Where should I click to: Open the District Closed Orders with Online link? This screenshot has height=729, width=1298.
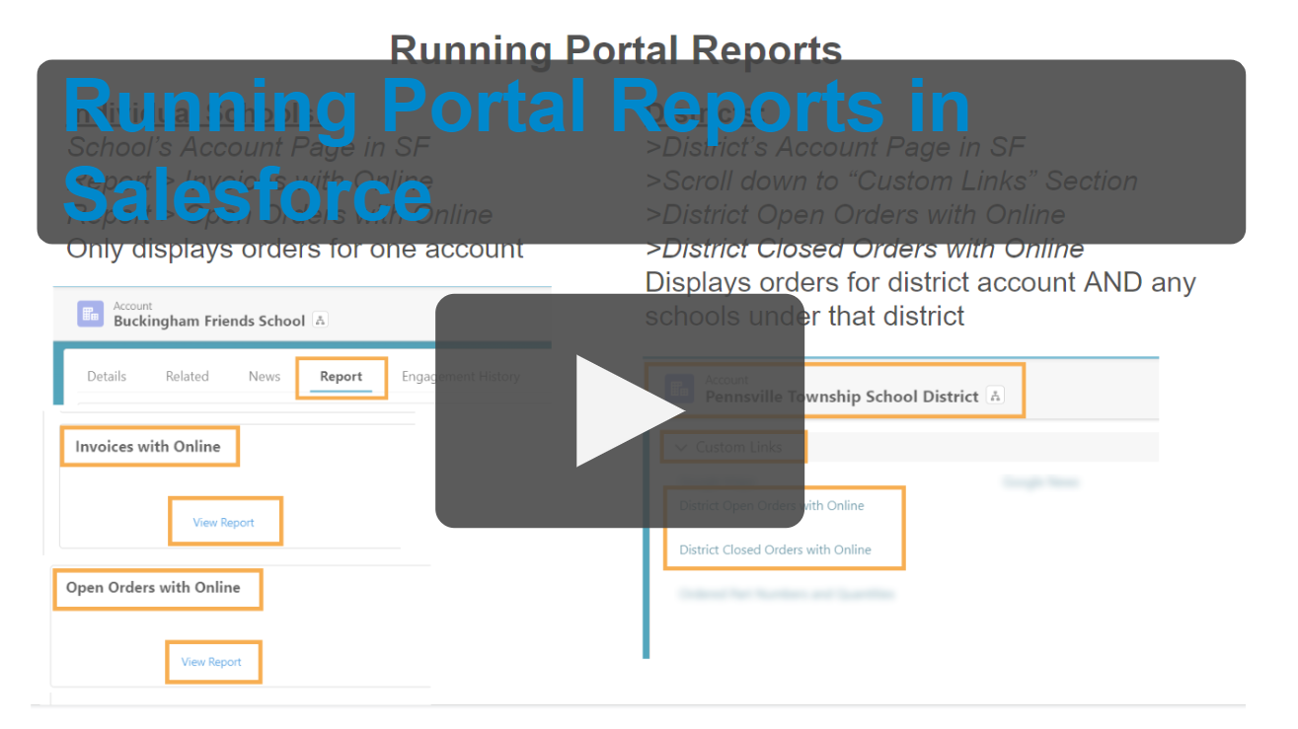(775, 549)
